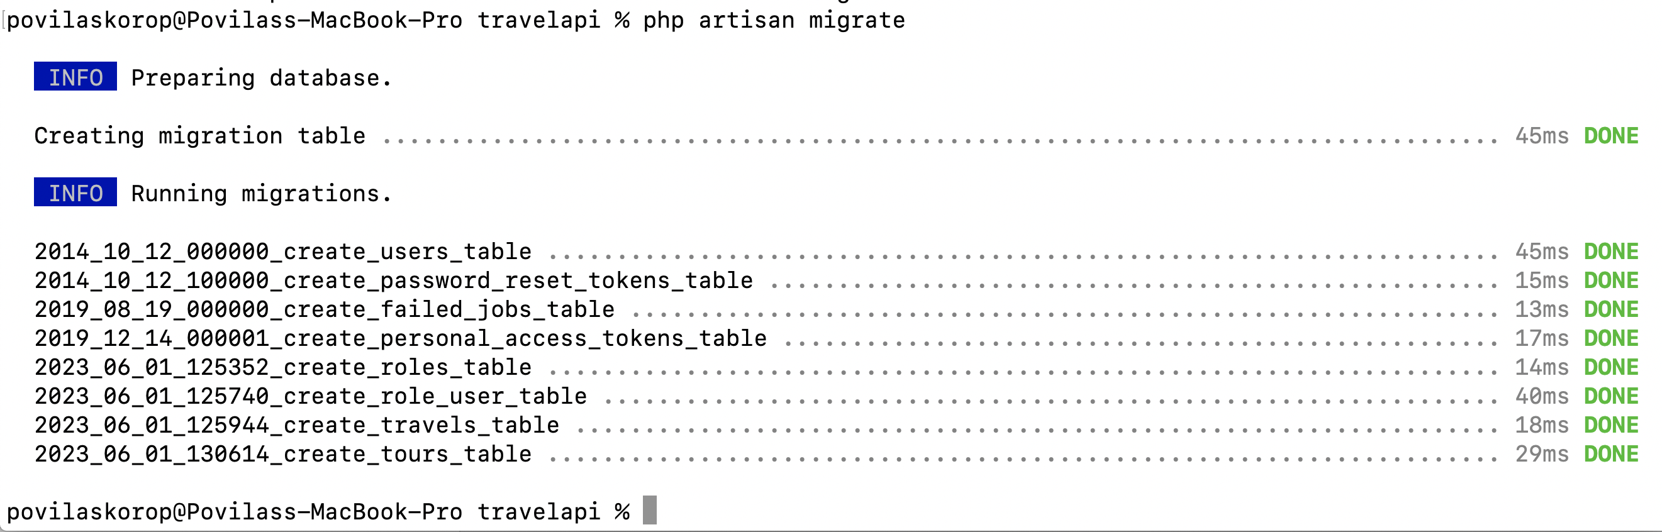Click the create_travels_table migration name
The image size is (1662, 532).
pos(297,426)
